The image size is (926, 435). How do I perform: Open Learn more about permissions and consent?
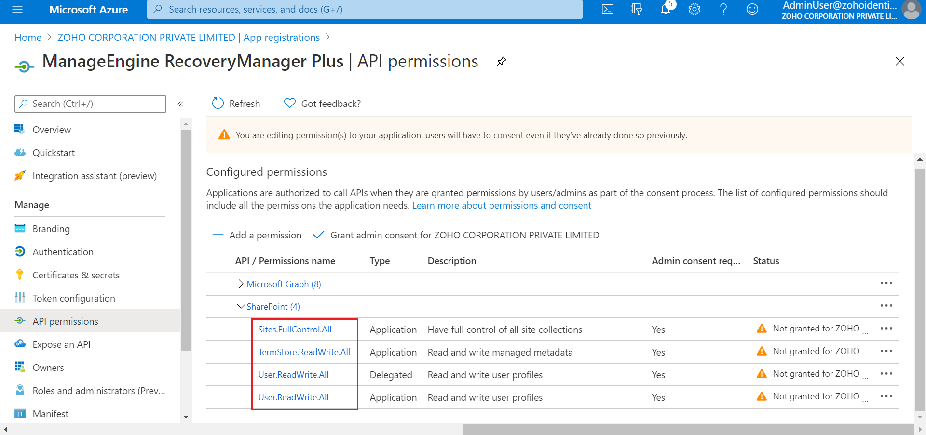pyautogui.click(x=502, y=206)
